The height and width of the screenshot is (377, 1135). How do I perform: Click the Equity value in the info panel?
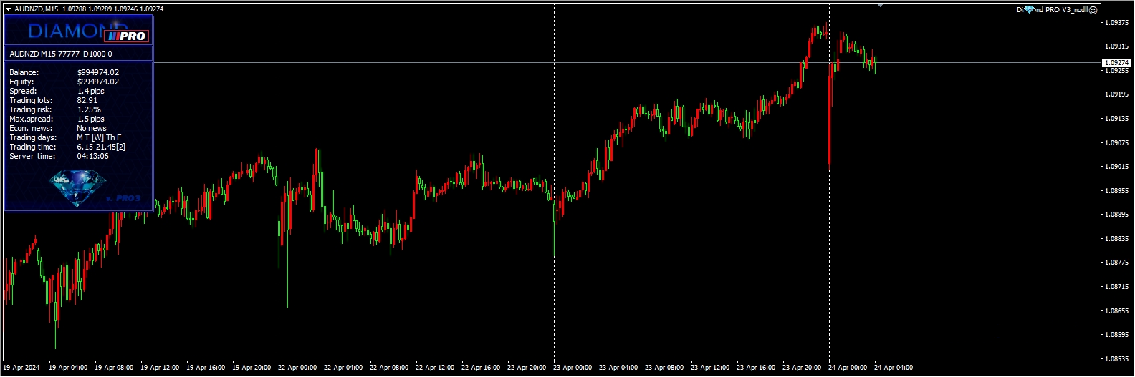coord(98,82)
